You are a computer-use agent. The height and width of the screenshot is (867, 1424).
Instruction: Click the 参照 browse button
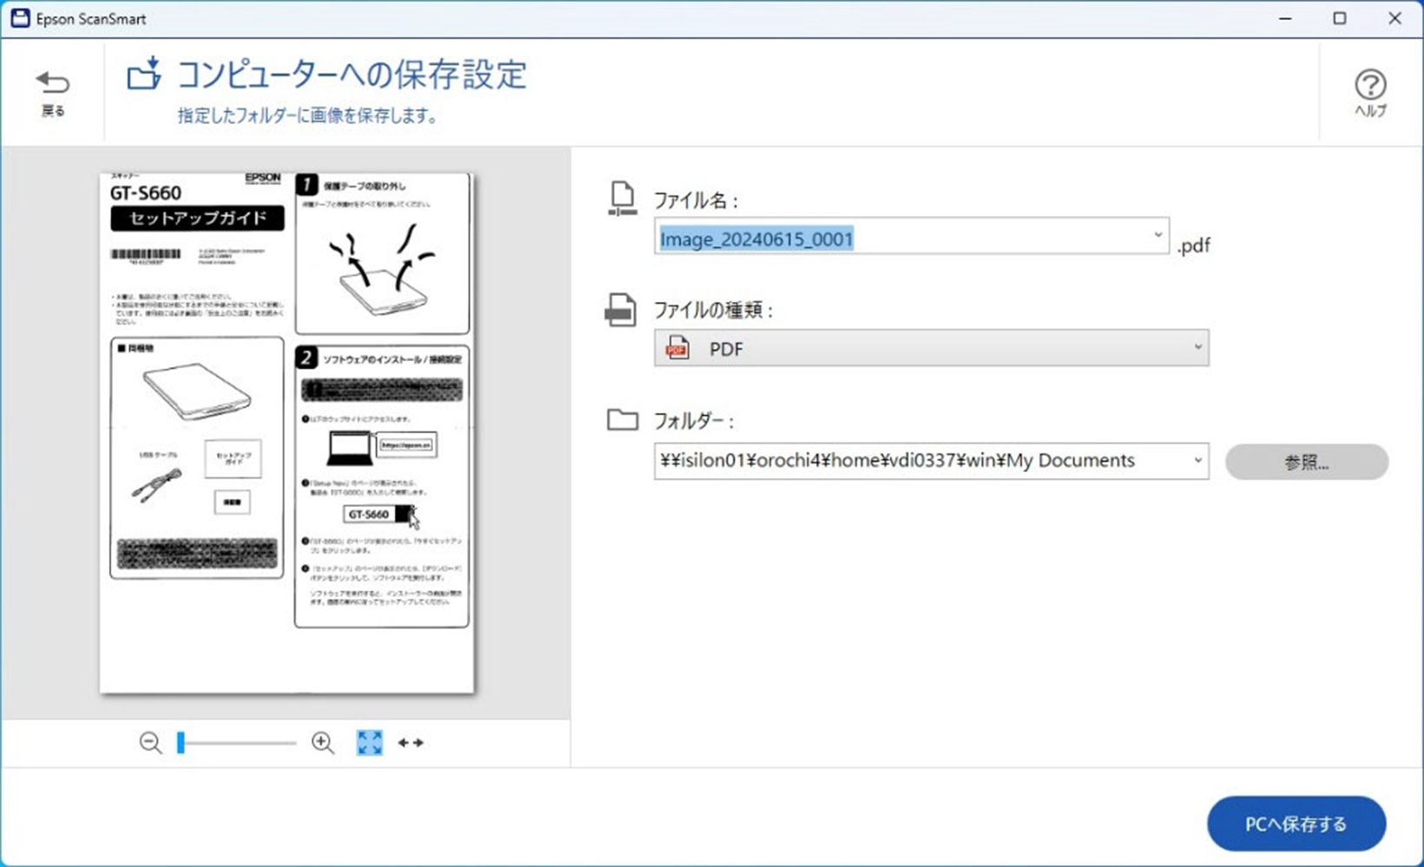(1306, 461)
